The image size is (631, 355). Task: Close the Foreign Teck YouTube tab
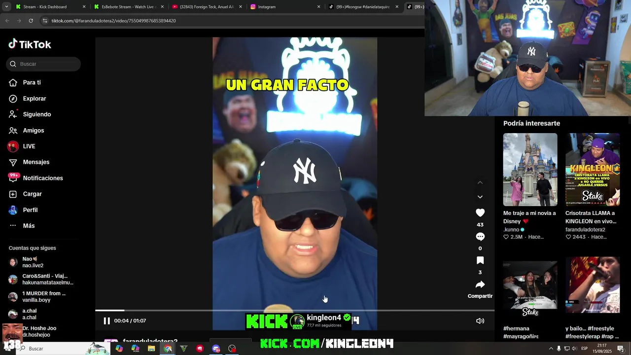click(x=241, y=7)
